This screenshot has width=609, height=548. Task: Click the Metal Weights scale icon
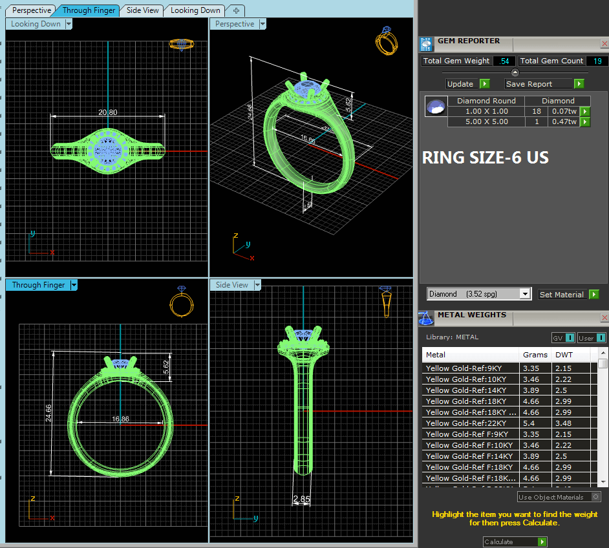pos(426,317)
